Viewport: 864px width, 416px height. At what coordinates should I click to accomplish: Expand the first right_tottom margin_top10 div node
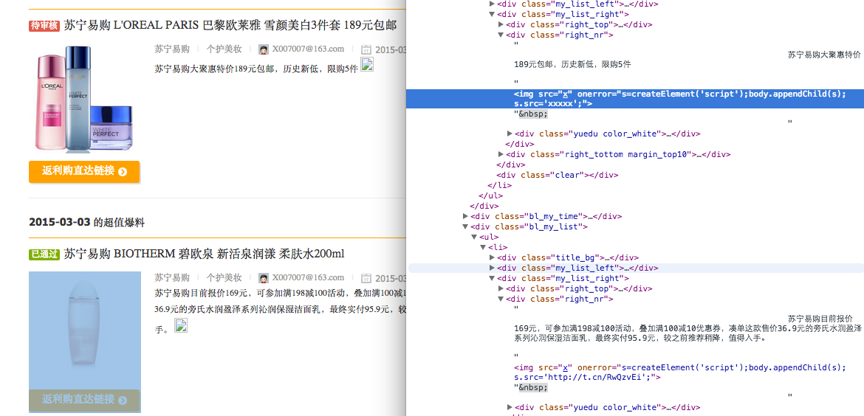[501, 155]
